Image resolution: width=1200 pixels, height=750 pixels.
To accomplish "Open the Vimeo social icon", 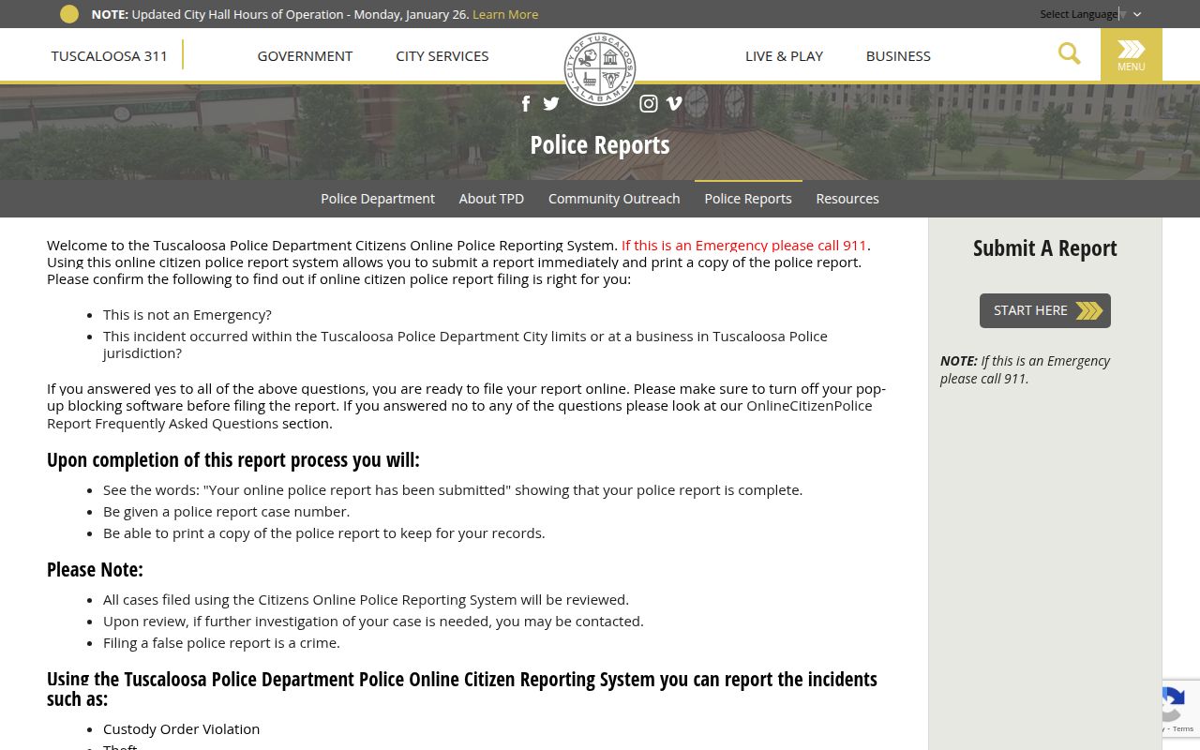I will pos(674,104).
